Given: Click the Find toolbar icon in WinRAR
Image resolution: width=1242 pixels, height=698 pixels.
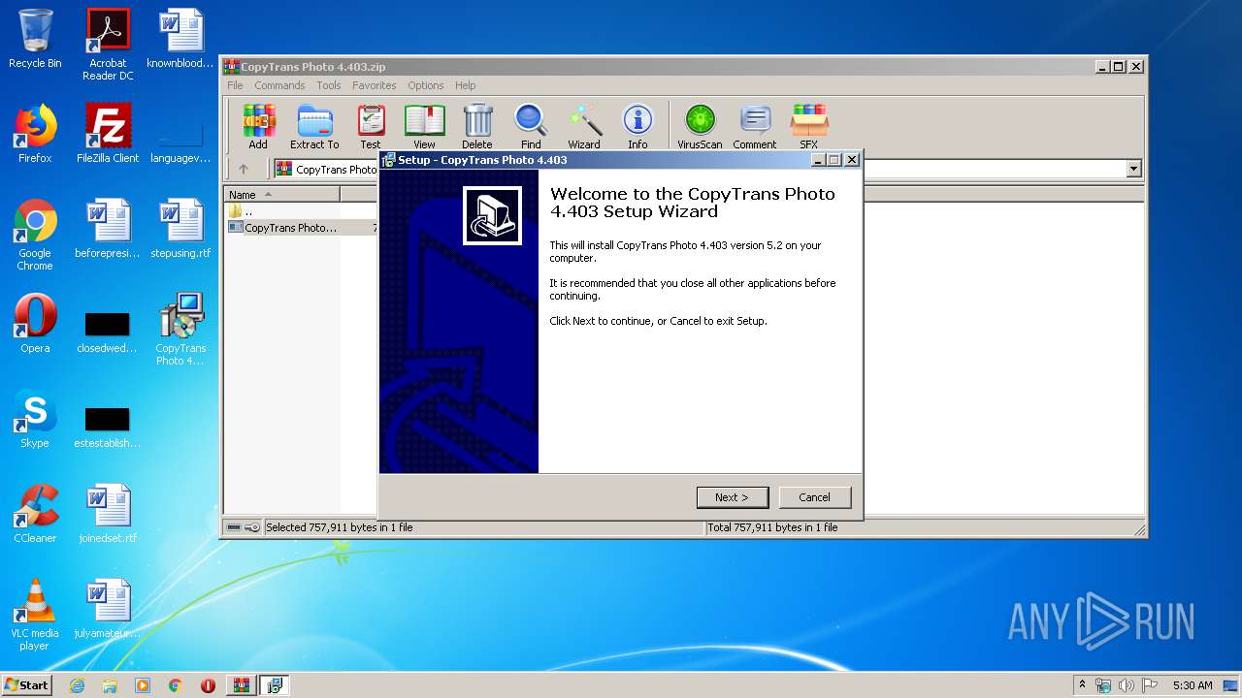Looking at the screenshot, I should tap(531, 127).
